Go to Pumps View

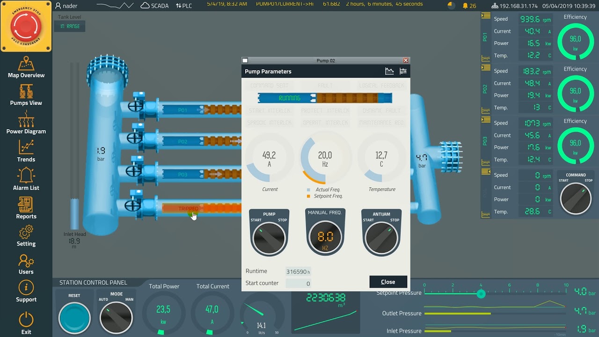[x=26, y=95]
